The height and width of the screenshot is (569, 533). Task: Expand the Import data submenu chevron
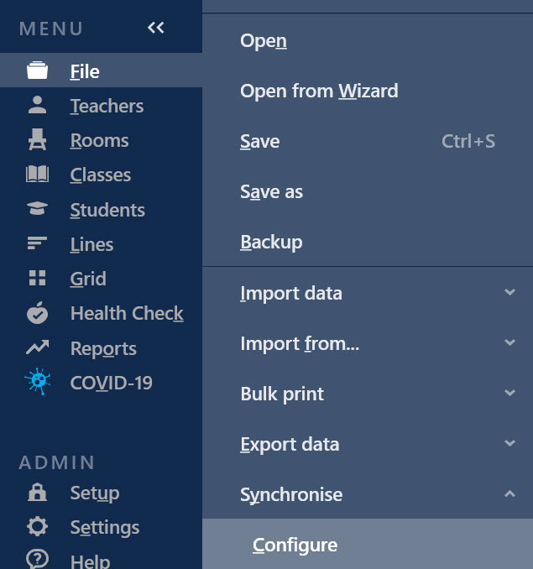tap(509, 292)
